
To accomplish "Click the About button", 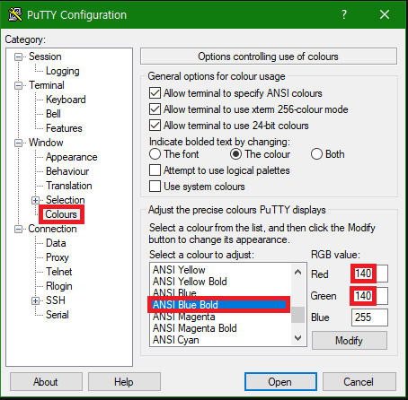I will [46, 381].
